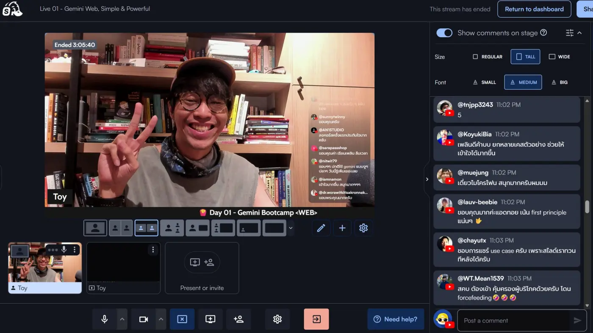Add a new element with the plus icon
This screenshot has width=593, height=333.
click(x=342, y=228)
